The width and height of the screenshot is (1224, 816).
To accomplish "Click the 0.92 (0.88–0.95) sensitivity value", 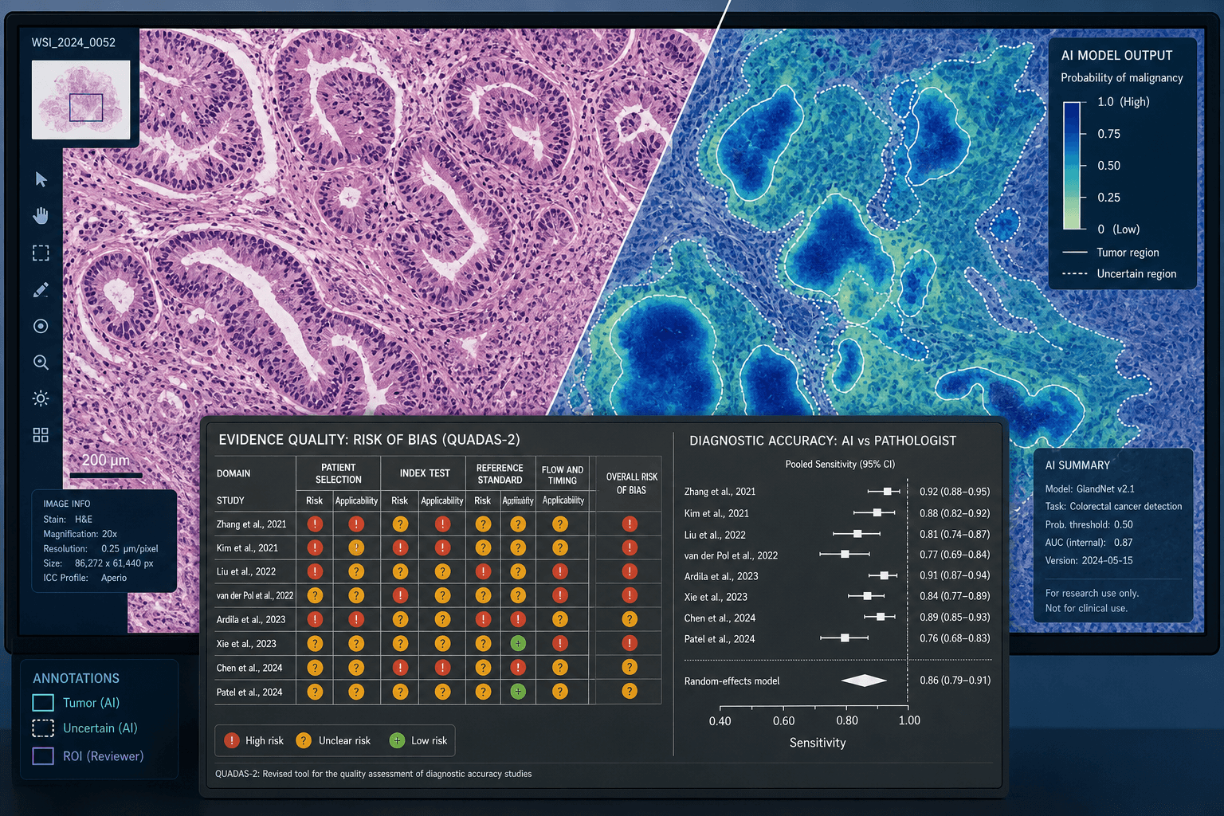I will coord(955,492).
